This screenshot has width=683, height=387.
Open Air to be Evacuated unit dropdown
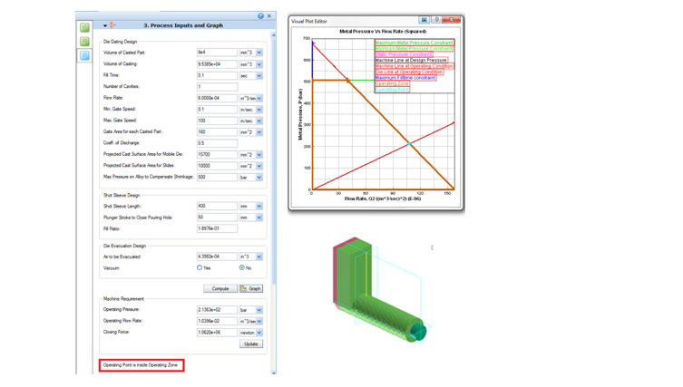[x=259, y=256]
